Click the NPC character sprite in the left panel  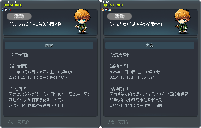point(82,22)
